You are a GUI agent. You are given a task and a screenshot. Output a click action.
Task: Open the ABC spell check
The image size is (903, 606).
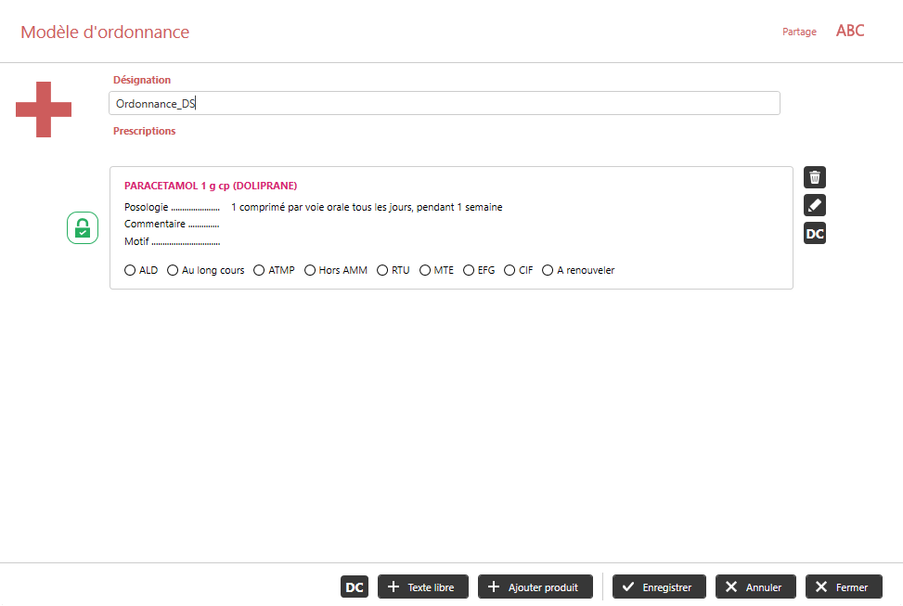[849, 31]
